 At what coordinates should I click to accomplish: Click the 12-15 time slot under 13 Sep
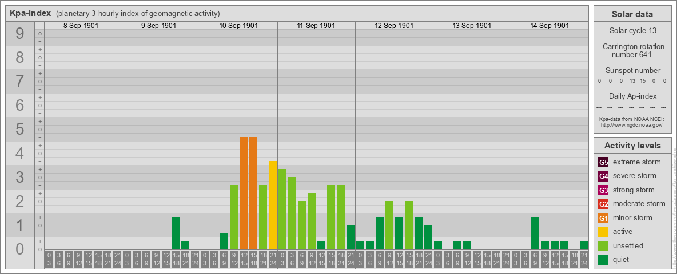tap(477, 260)
